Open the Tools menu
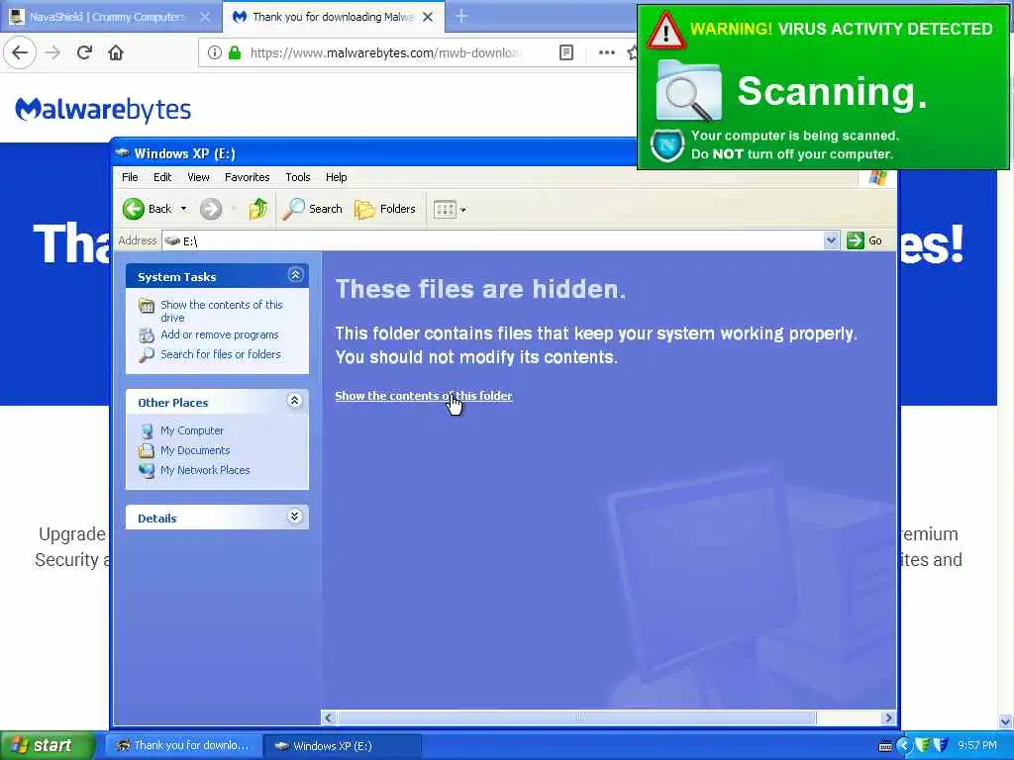 point(298,177)
